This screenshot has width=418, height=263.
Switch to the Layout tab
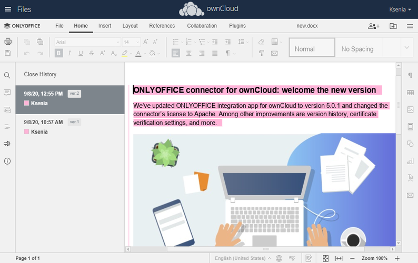pos(130,26)
